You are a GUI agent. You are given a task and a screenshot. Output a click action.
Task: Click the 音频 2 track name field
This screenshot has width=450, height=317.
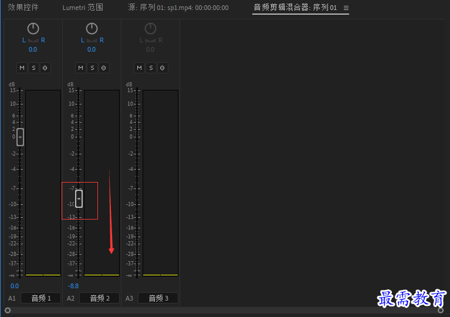100,298
